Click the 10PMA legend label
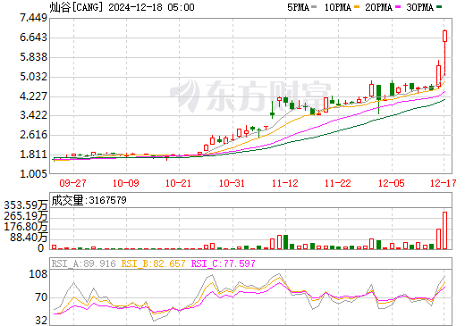This screenshot has height=326, width=465. (338, 7)
